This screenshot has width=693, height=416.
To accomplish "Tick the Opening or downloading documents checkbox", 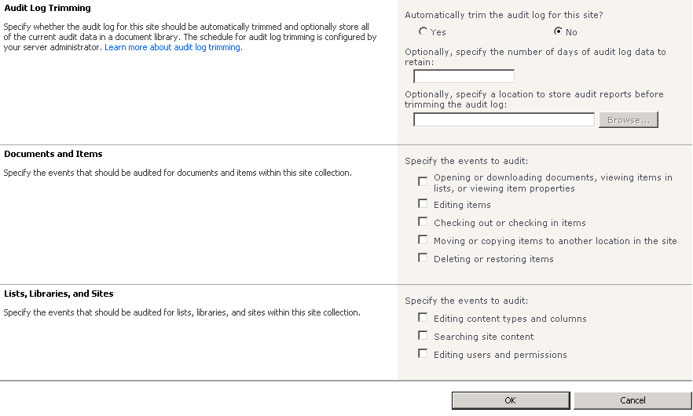I will coord(423,181).
